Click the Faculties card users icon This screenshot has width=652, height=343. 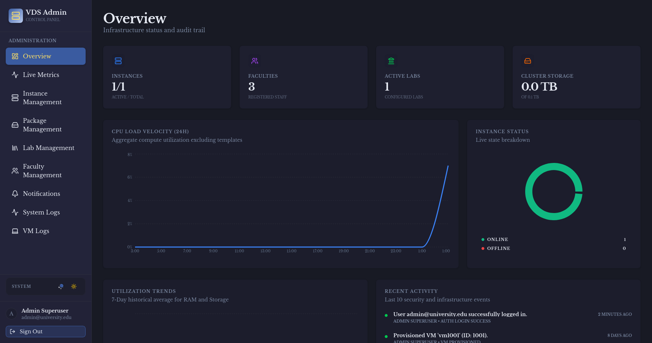(255, 61)
